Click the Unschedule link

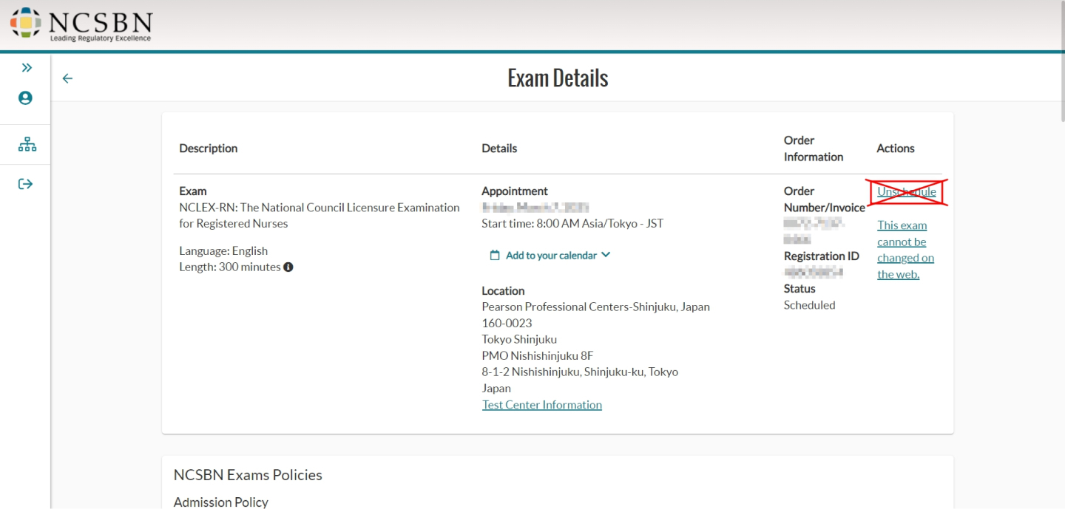(x=907, y=191)
